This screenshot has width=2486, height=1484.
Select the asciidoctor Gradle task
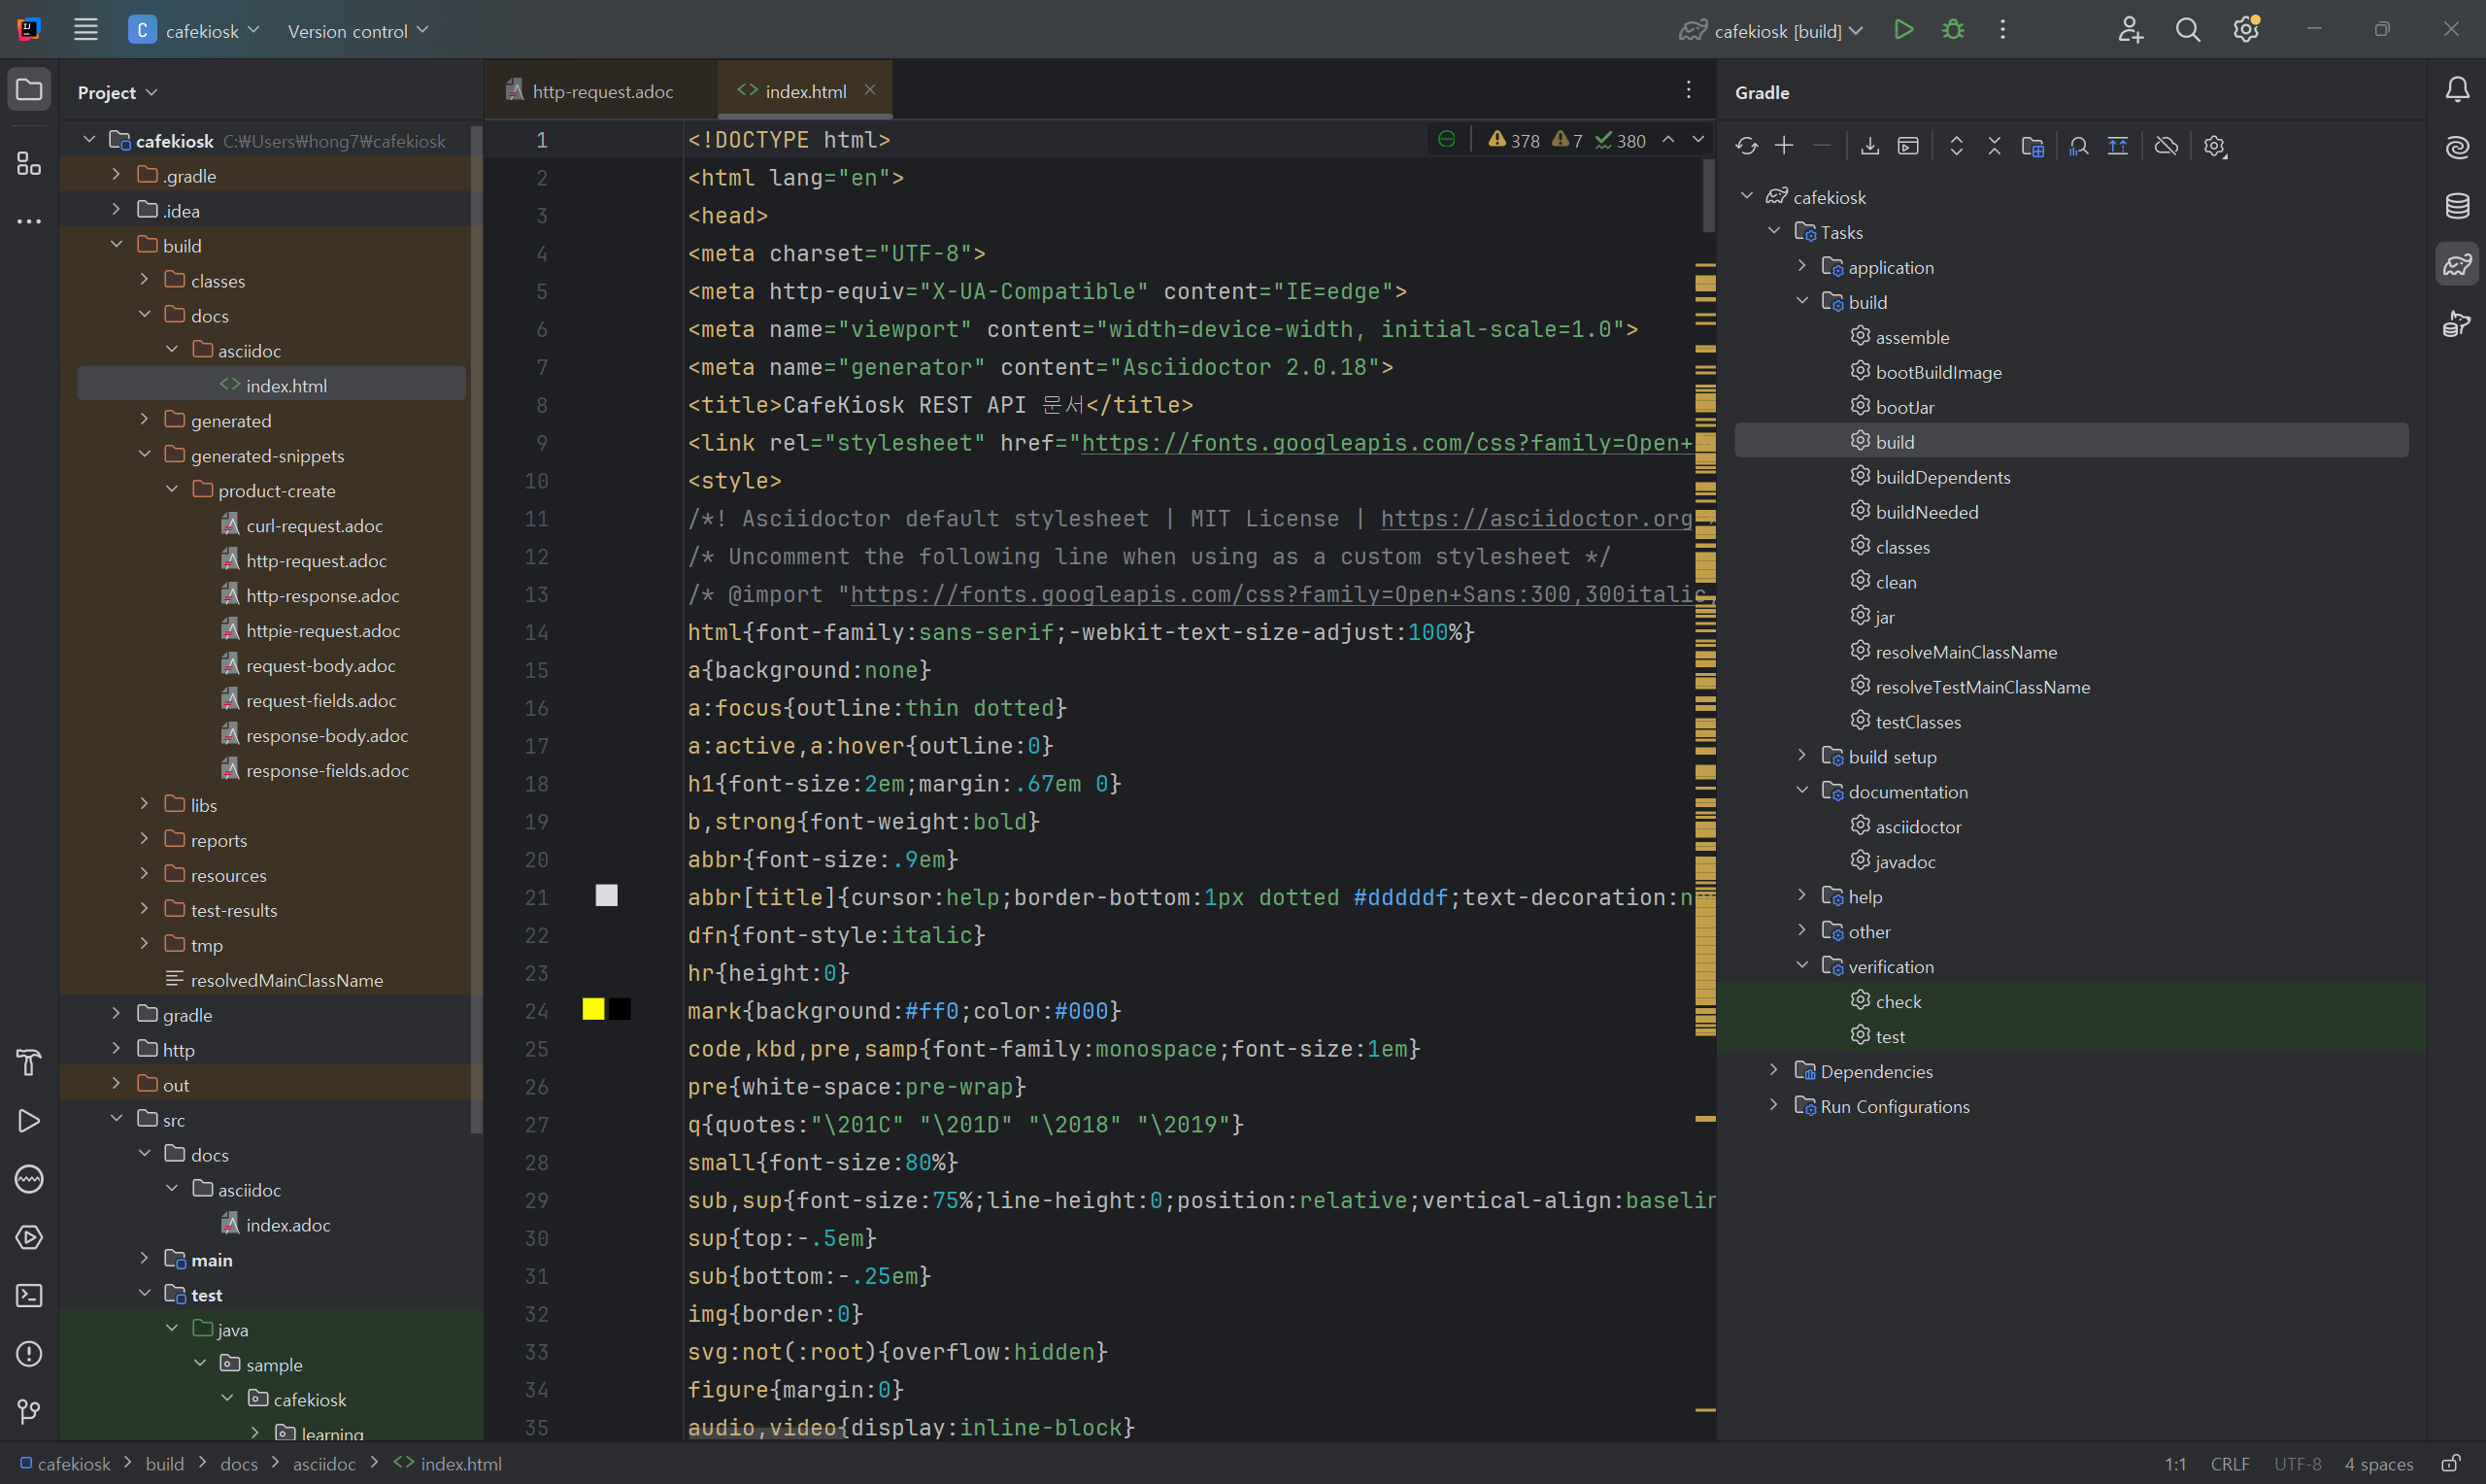pyautogui.click(x=1916, y=826)
